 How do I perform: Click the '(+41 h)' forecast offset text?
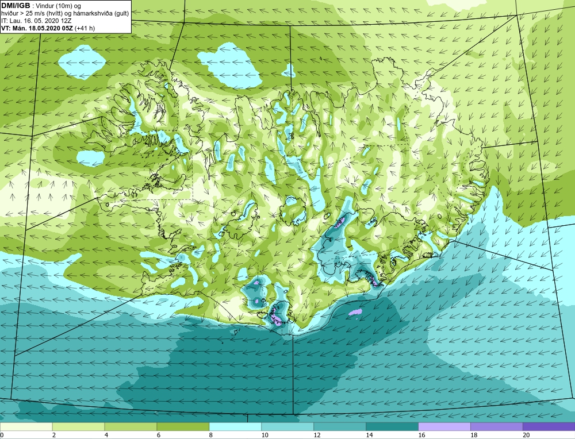(x=85, y=28)
